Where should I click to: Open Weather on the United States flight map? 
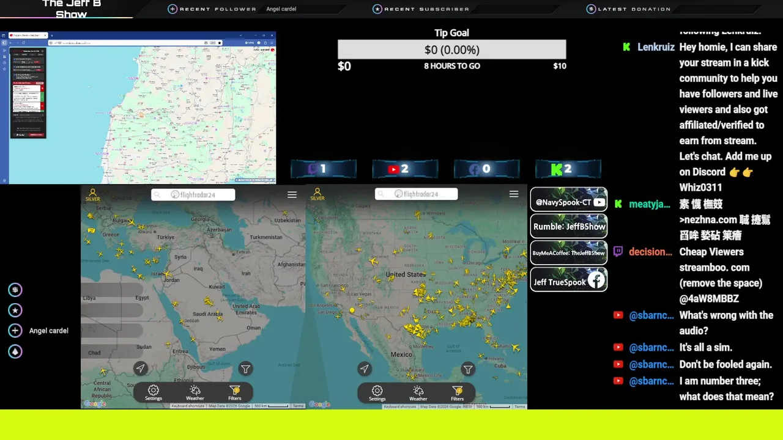point(418,393)
